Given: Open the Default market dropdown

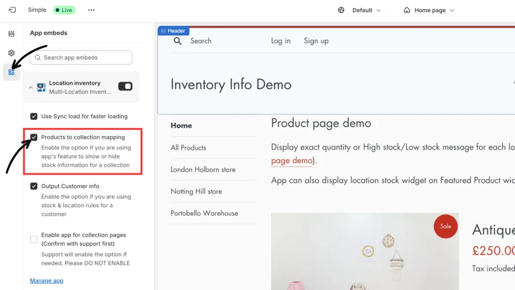Looking at the screenshot, I should point(366,10).
